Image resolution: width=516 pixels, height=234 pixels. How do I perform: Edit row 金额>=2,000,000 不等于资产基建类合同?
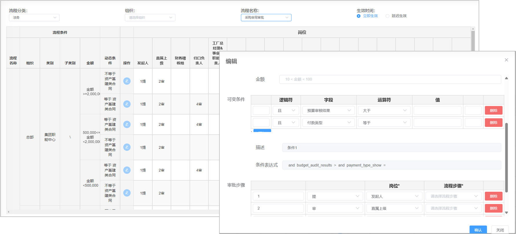tap(127, 81)
